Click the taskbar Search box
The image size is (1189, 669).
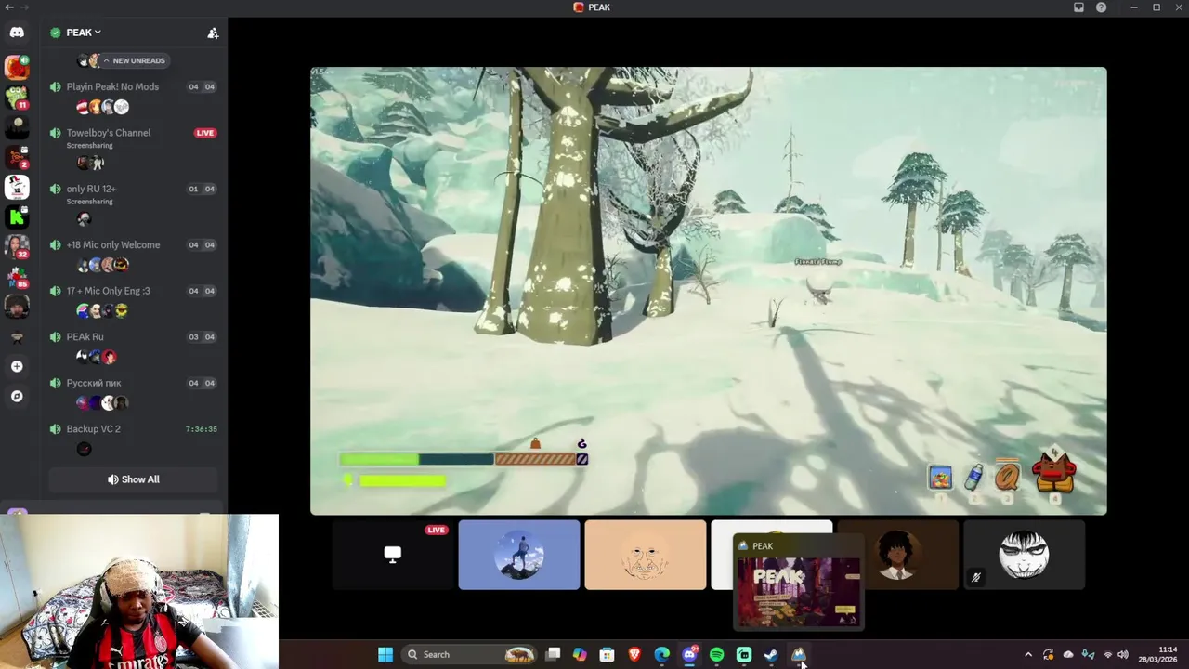(x=470, y=654)
